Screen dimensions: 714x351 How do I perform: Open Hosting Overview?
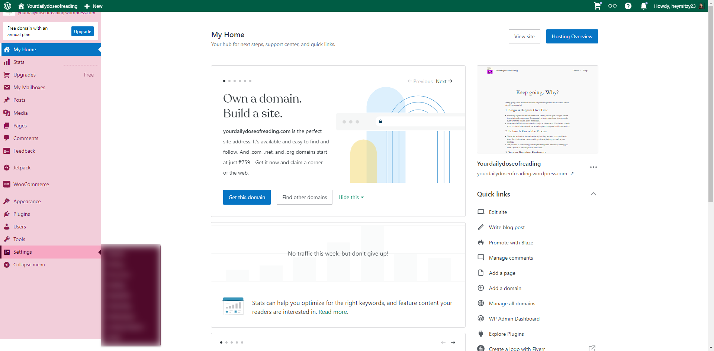[572, 36]
